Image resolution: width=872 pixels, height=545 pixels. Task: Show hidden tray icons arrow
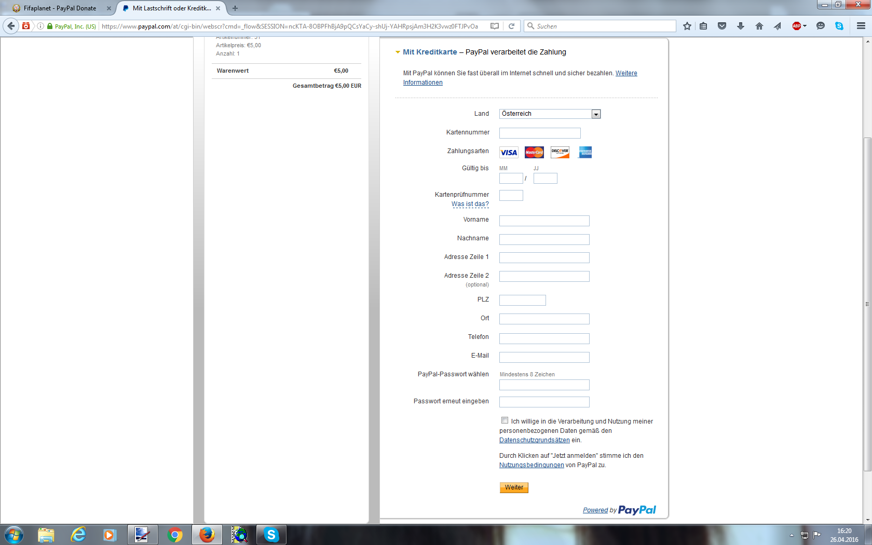click(x=792, y=535)
